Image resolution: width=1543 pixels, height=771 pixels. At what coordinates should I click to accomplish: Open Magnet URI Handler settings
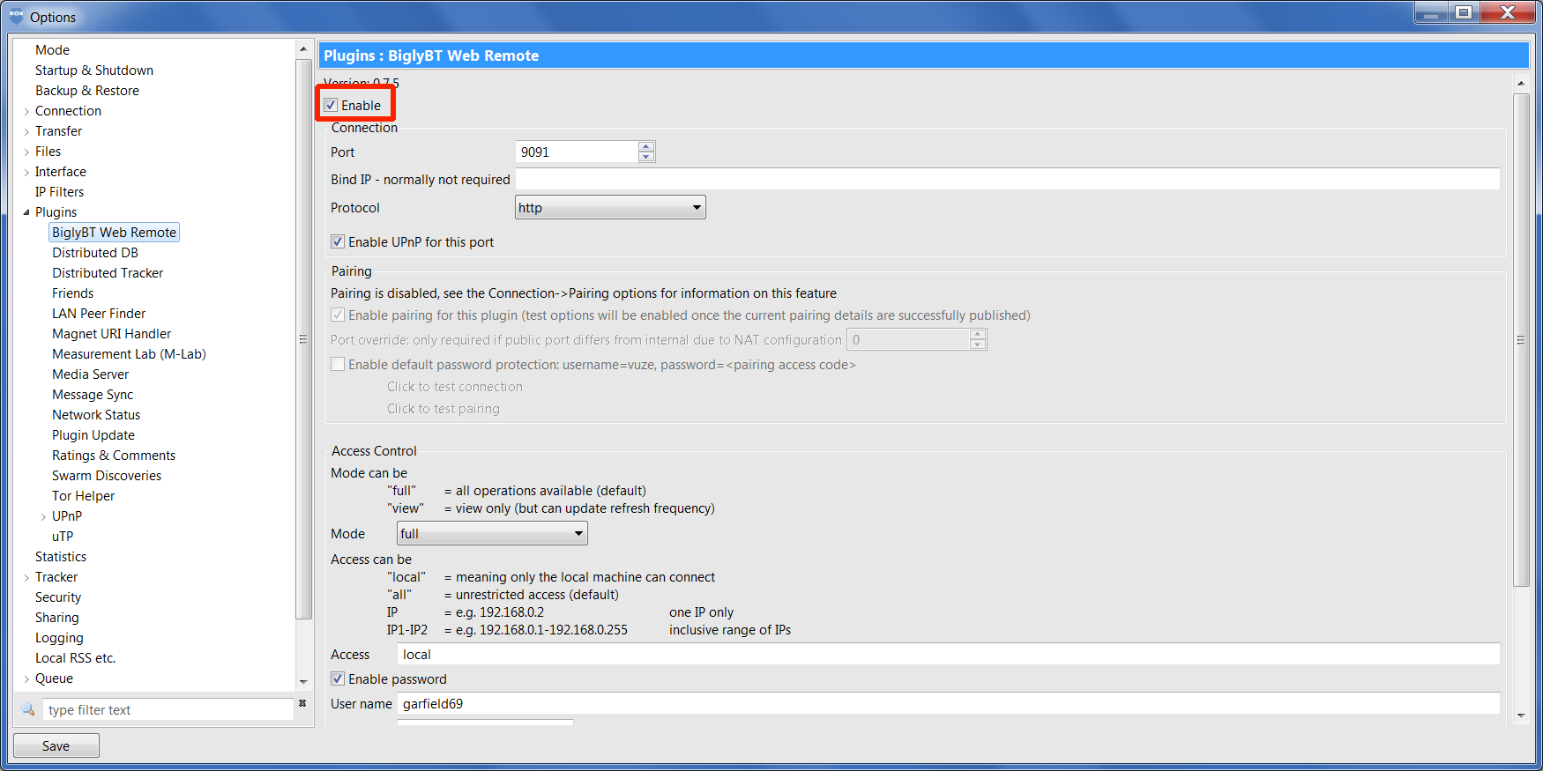pos(112,334)
